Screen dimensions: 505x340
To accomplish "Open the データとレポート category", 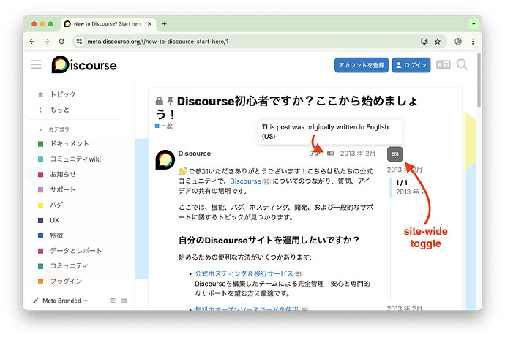I will click(x=76, y=251).
